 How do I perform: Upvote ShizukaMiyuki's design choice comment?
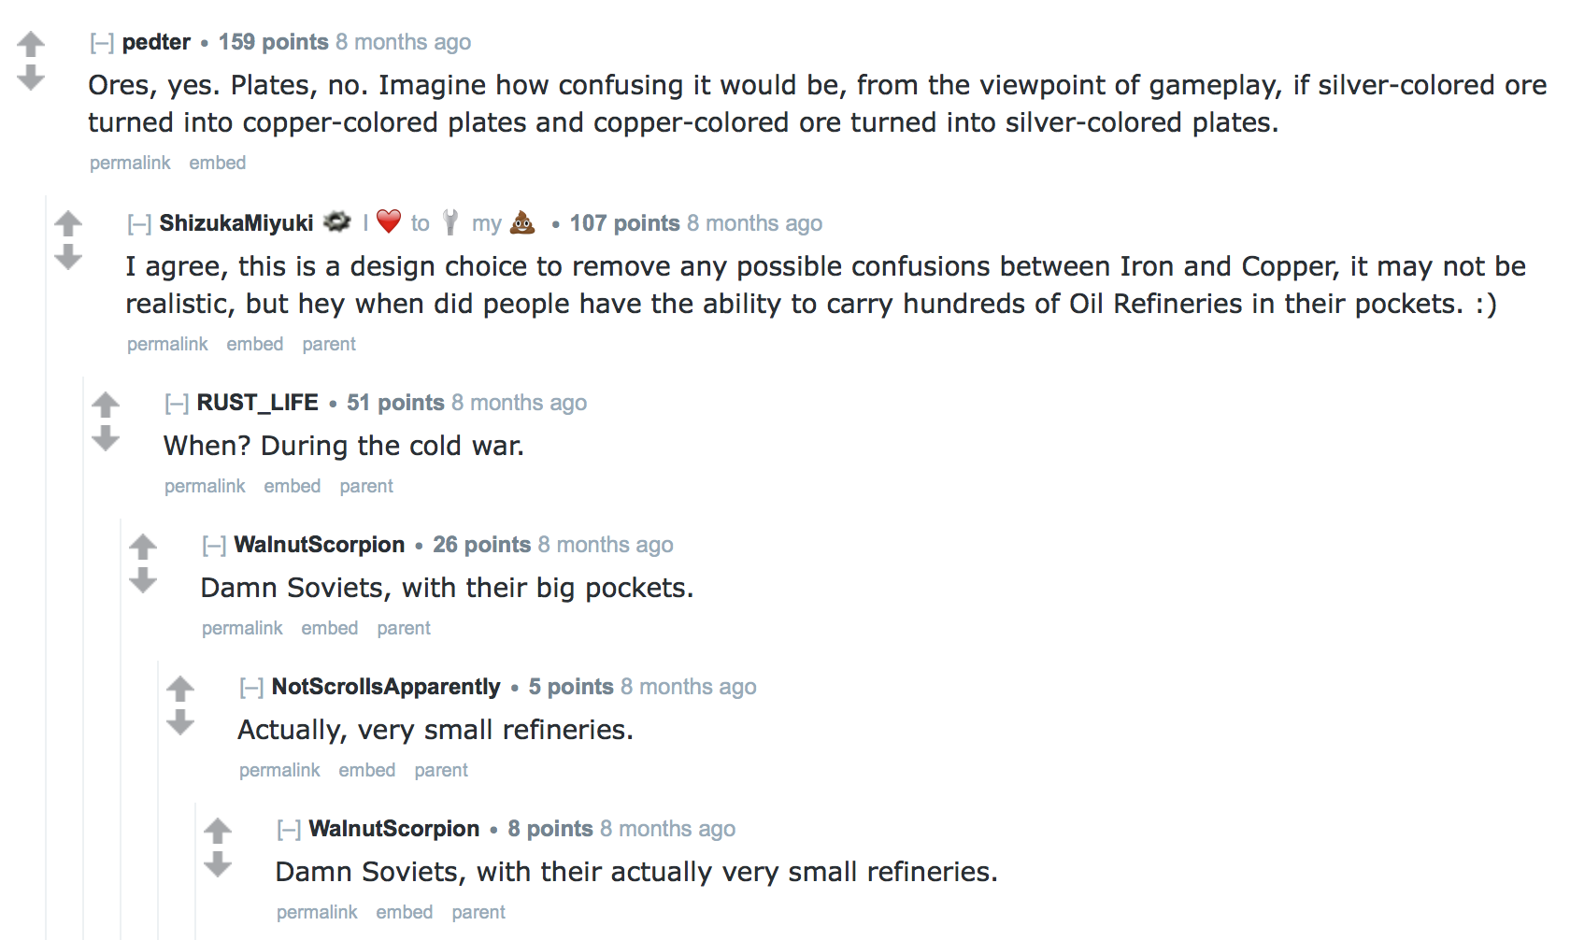pos(68,224)
